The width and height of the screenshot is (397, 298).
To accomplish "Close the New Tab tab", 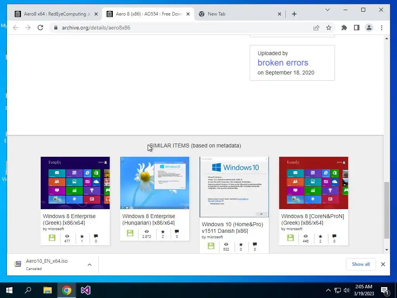I will (279, 14).
